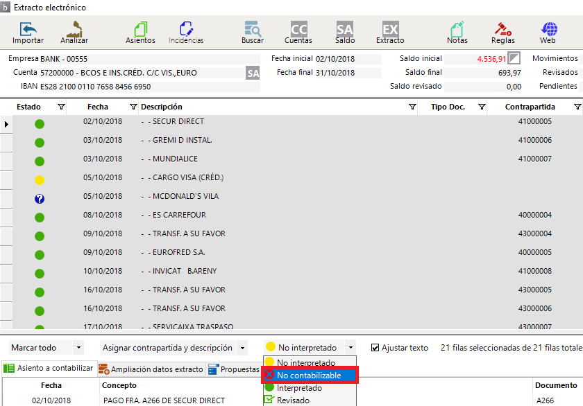Screen dimensions: 583x406
Task: Open the Extracto (EX) tool
Action: tap(390, 33)
